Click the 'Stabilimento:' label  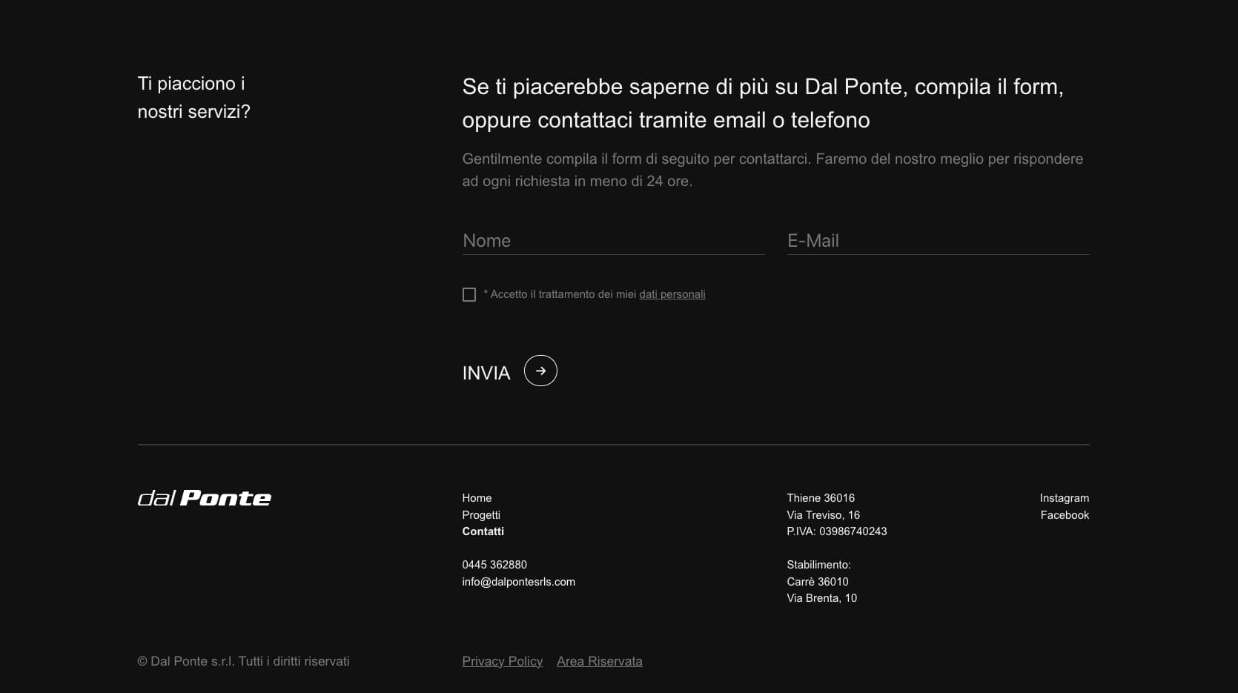pyautogui.click(x=819, y=565)
